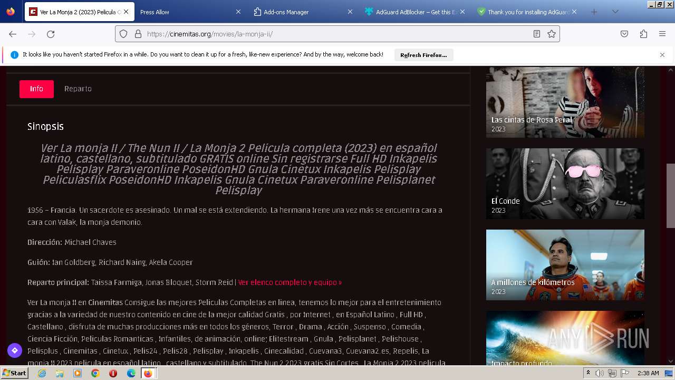Image resolution: width=675 pixels, height=380 pixels.
Task: Dismiss the Firefox refresh notification bar
Action: (662, 55)
